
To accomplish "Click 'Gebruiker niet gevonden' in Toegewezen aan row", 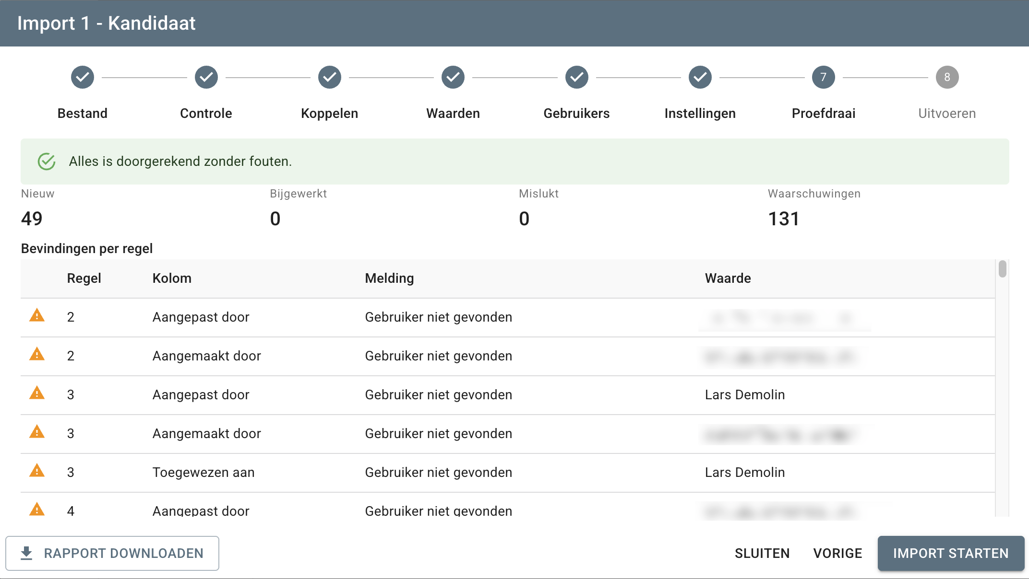I will click(439, 473).
